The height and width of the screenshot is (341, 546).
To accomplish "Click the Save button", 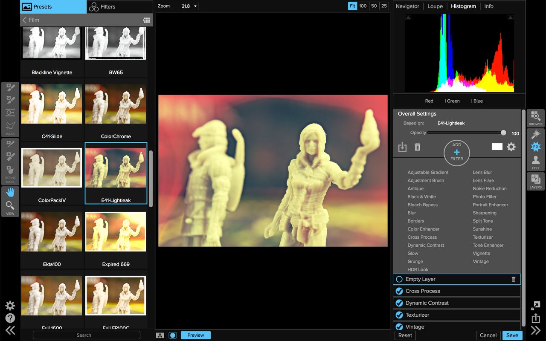I will tap(512, 335).
